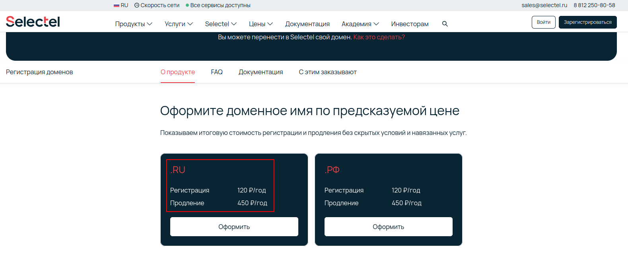Click the Оформите доменное имя heading

tap(310, 111)
